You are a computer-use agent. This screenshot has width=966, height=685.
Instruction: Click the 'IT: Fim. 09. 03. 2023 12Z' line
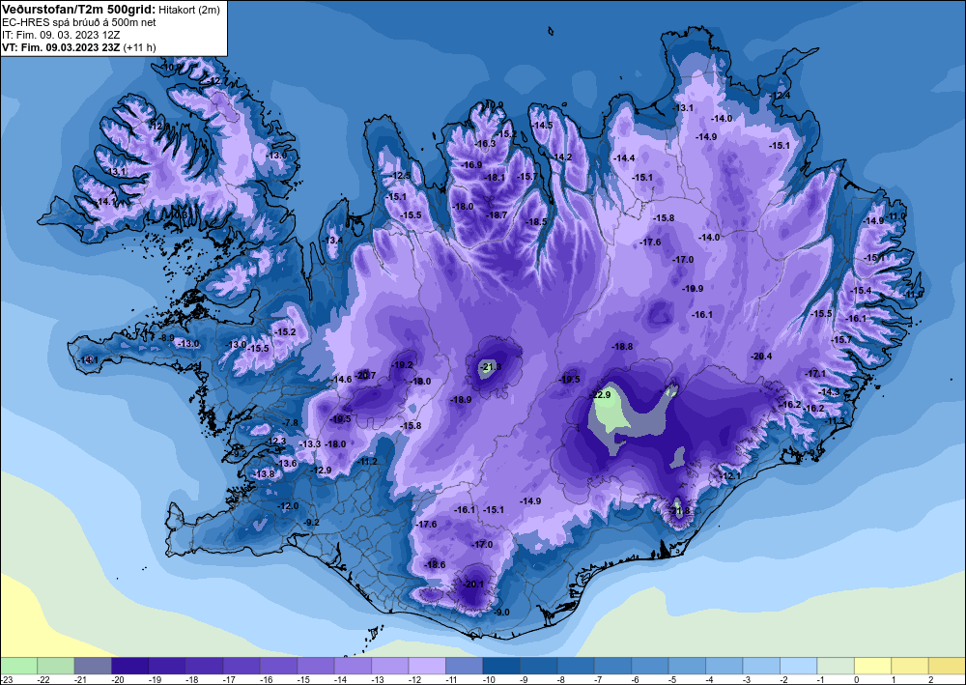pyautogui.click(x=60, y=35)
